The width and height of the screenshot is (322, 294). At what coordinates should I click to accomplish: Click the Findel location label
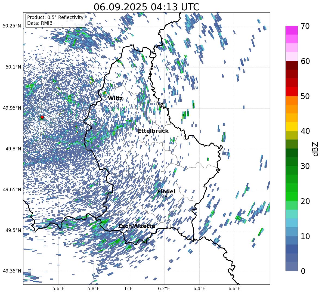pos(166,191)
